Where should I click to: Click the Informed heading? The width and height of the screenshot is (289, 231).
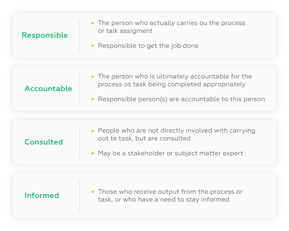click(42, 195)
